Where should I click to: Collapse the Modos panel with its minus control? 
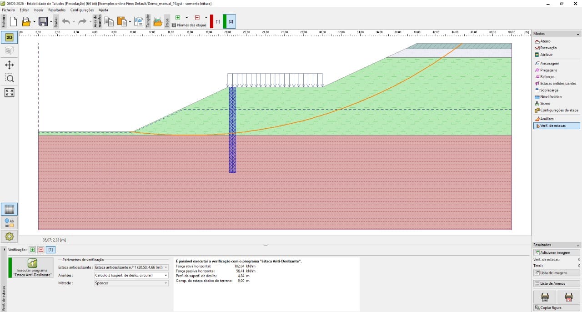coord(579,33)
